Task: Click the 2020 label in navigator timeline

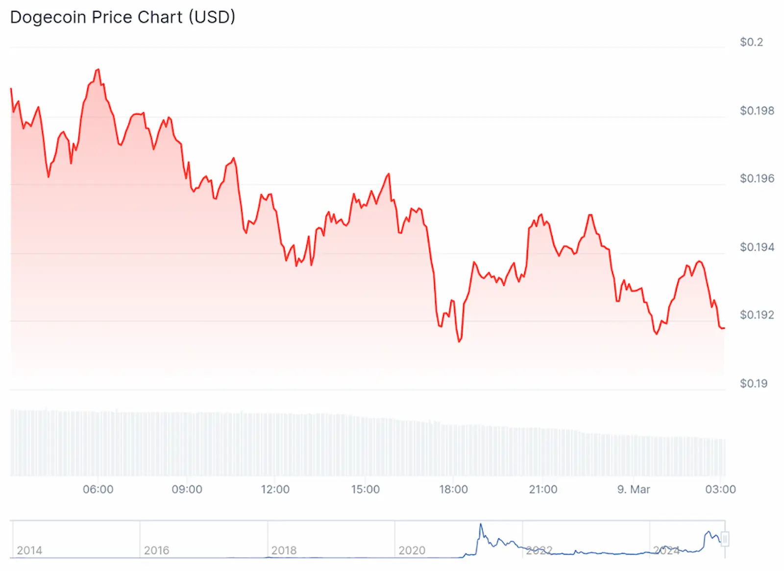Action: tap(412, 550)
